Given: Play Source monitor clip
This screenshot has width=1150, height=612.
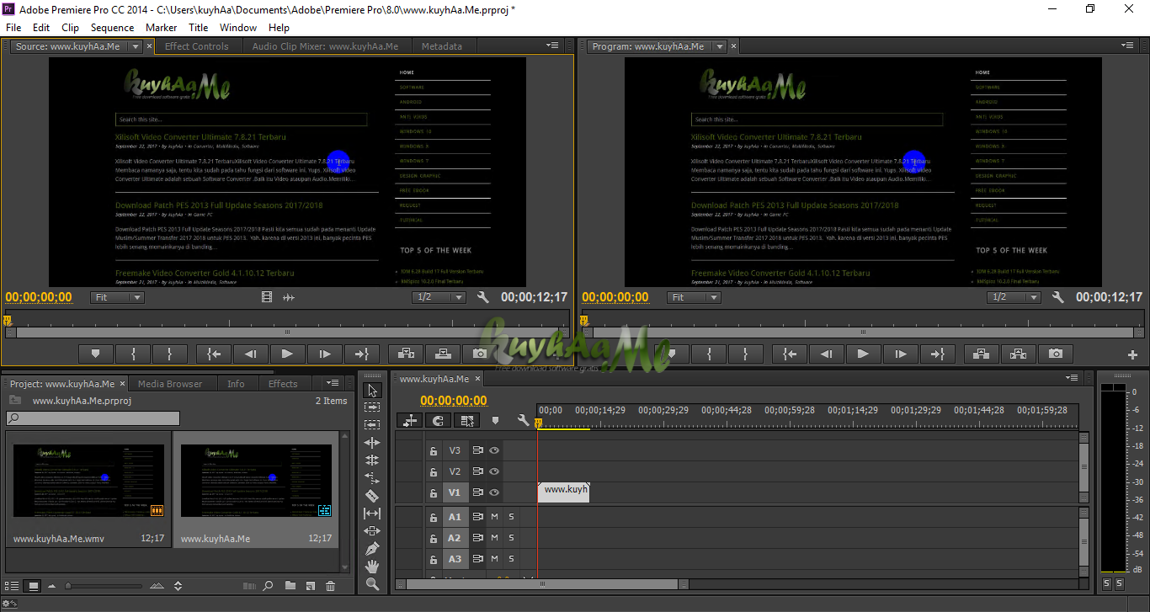Looking at the screenshot, I should (x=287, y=354).
